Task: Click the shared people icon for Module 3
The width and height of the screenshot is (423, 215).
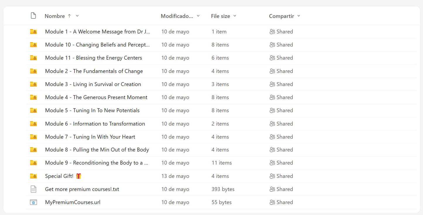Action: [x=272, y=84]
